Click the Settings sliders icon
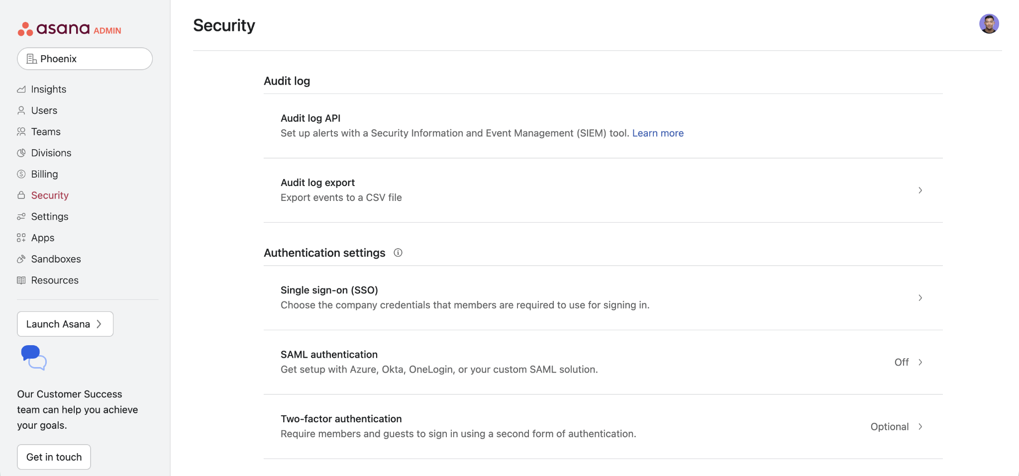The width and height of the screenshot is (1019, 476). [21, 217]
